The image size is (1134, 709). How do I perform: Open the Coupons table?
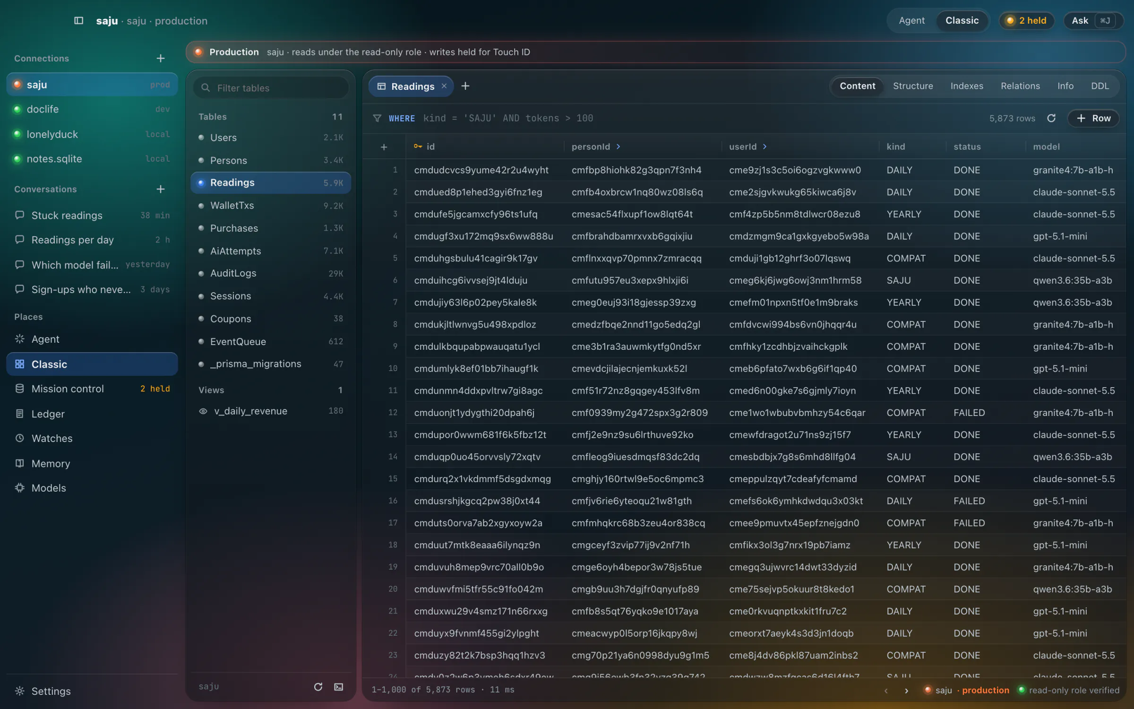271,319
